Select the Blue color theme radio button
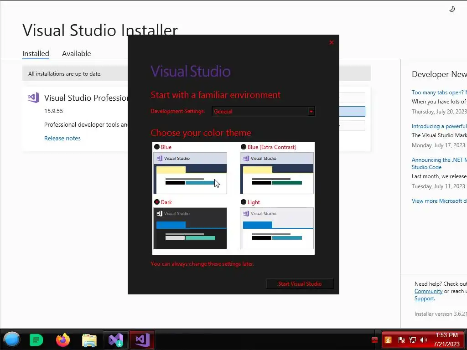The image size is (467, 350). coord(157,147)
